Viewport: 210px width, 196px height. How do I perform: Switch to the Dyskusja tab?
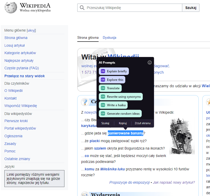[109, 37]
